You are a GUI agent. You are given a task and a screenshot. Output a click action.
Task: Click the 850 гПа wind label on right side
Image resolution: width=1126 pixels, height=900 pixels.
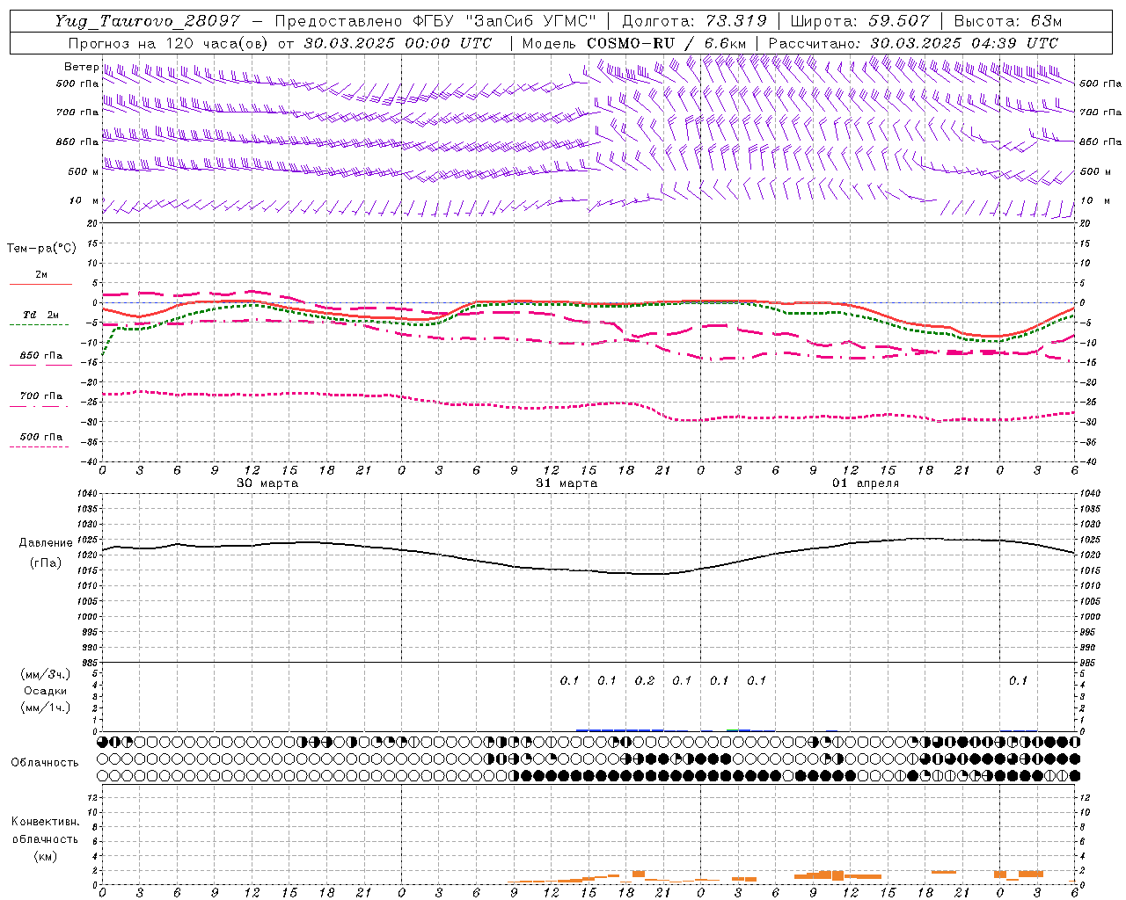1100,142
